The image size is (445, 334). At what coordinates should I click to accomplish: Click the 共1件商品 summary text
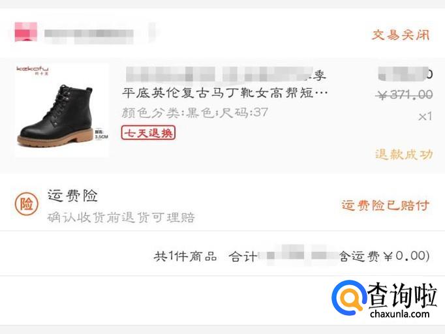click(185, 256)
